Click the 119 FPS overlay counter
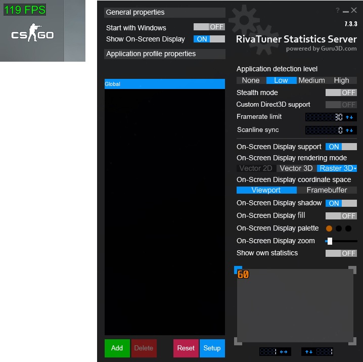Viewport: 363px width, 362px height. 25,10
